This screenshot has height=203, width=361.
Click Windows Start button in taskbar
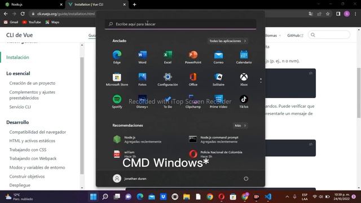(94, 197)
